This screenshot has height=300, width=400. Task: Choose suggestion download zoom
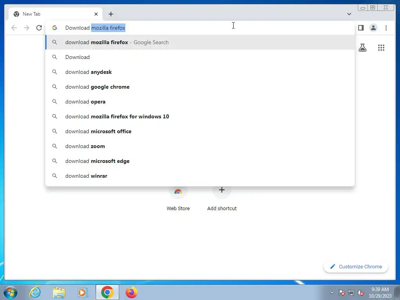(x=200, y=146)
